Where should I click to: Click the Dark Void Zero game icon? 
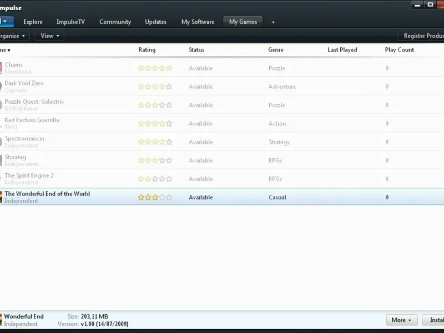(1, 87)
